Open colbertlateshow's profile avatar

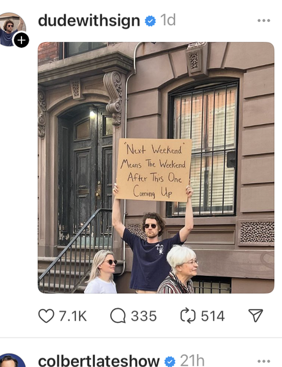pos(10,360)
